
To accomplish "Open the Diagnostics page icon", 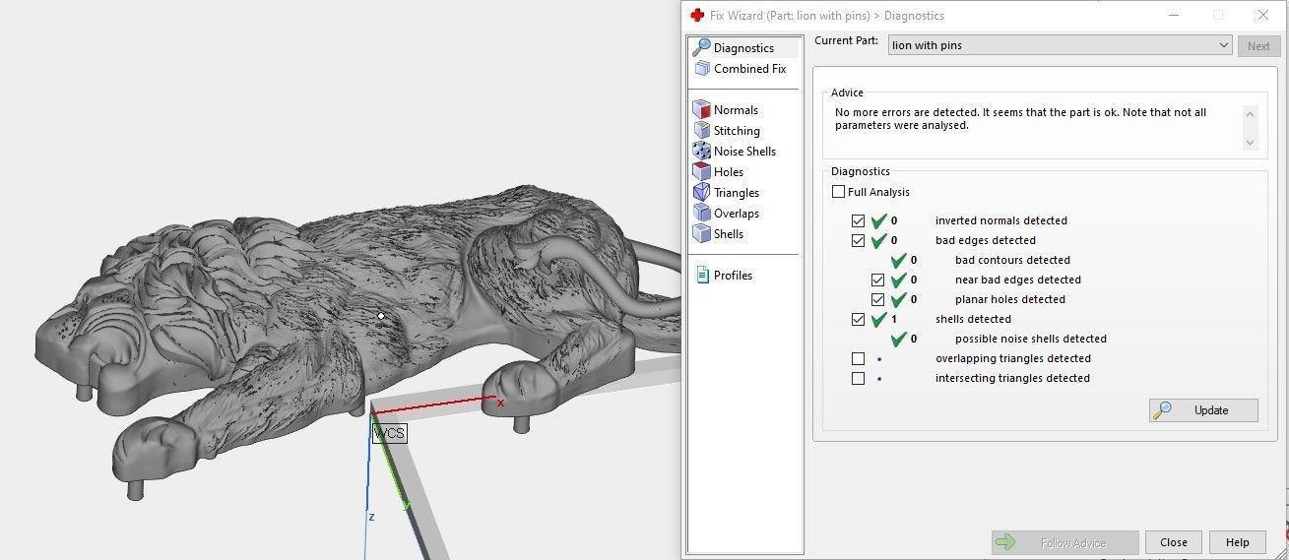I will click(701, 47).
